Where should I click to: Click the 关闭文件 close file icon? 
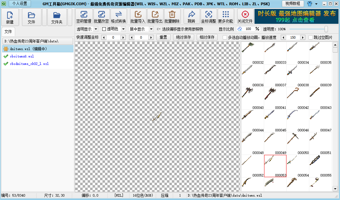(244, 16)
